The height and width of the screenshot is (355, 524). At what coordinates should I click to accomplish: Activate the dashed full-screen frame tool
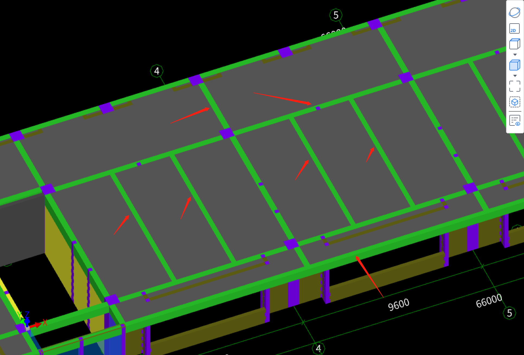pos(515,86)
